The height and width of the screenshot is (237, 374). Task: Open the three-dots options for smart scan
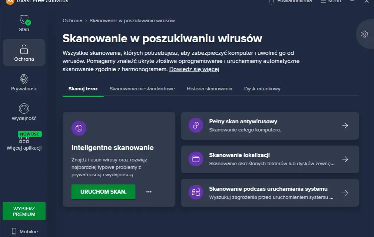point(149,192)
